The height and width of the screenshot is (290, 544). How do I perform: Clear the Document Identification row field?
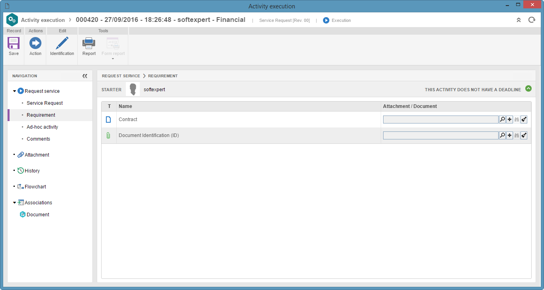[x=524, y=135]
